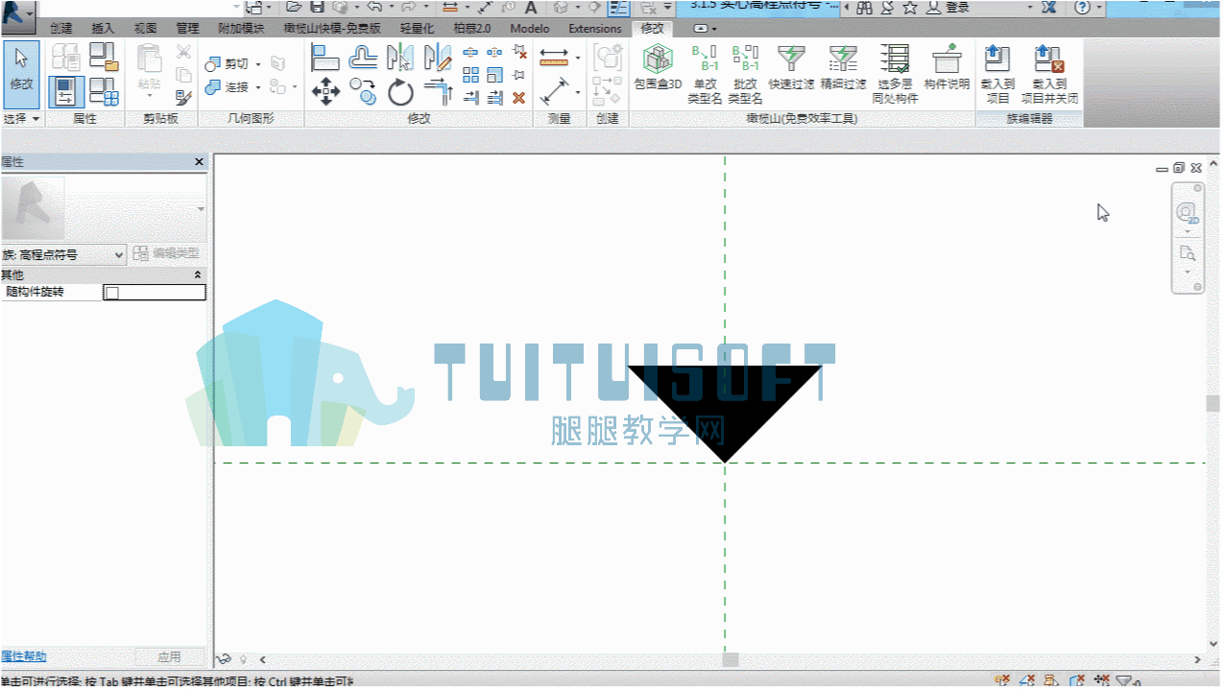Delete element with the red X tool
The width and height of the screenshot is (1223, 689).
click(x=518, y=97)
